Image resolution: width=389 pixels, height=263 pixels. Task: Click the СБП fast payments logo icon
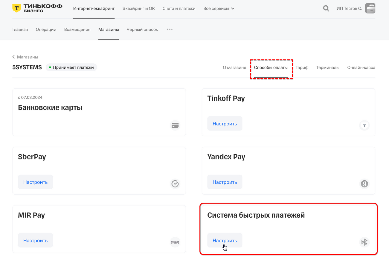point(364,242)
